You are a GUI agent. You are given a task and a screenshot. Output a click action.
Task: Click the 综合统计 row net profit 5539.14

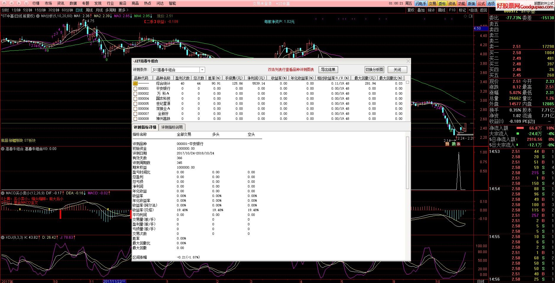(x=258, y=83)
